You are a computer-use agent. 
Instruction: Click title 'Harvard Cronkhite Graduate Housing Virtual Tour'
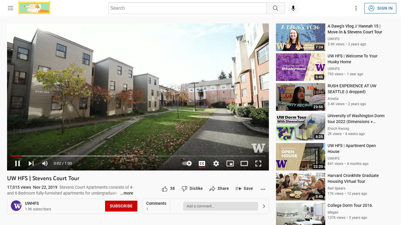click(353, 178)
